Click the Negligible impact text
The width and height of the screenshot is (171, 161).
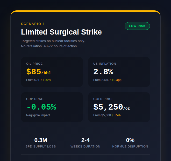(x=38, y=115)
